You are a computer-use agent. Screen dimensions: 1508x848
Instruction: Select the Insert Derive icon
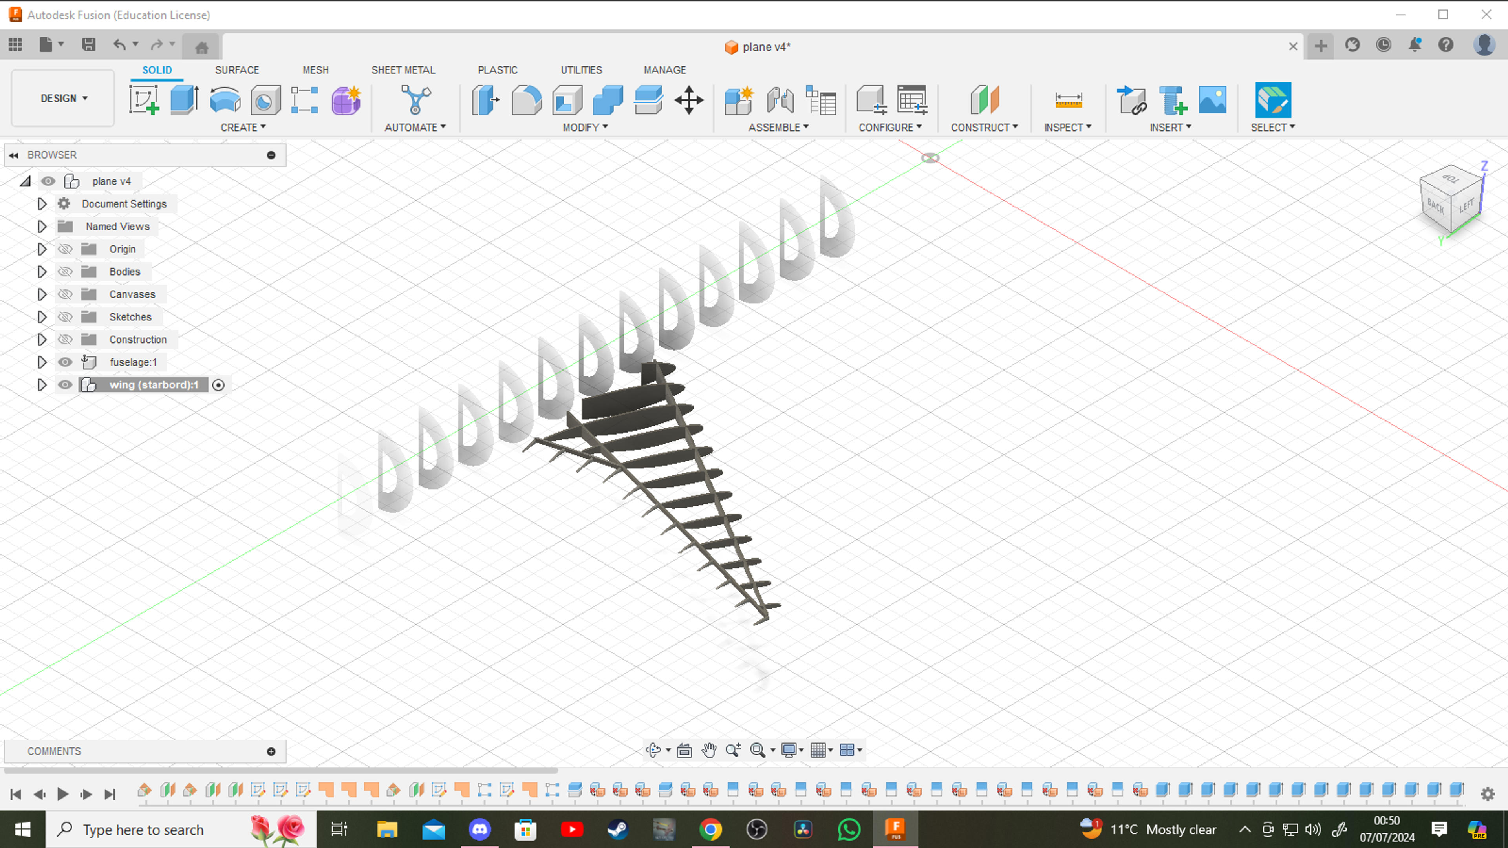[1132, 100]
